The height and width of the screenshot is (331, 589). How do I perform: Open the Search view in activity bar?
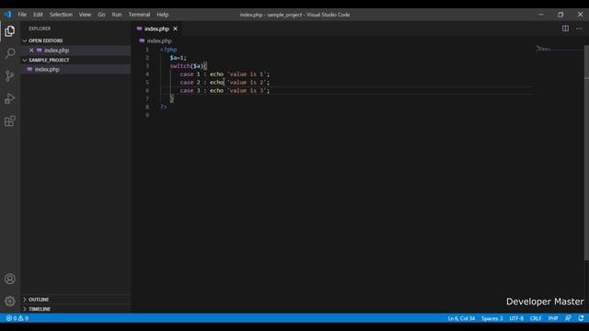click(x=10, y=53)
